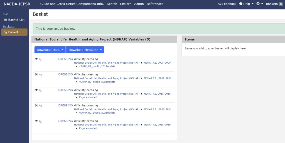Open Guide and Cross-Series Comparisons Info.

click(72, 4)
